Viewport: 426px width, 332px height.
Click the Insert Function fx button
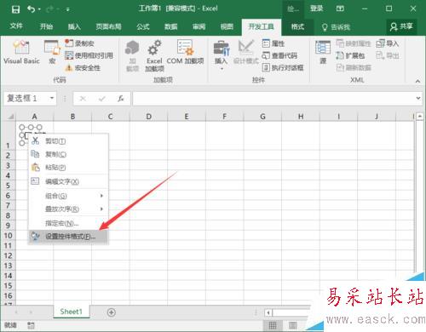coord(121,99)
